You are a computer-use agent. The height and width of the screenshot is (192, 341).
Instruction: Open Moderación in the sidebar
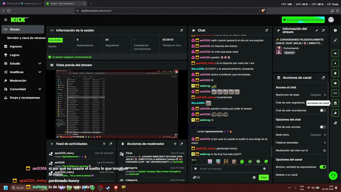(x=22, y=81)
